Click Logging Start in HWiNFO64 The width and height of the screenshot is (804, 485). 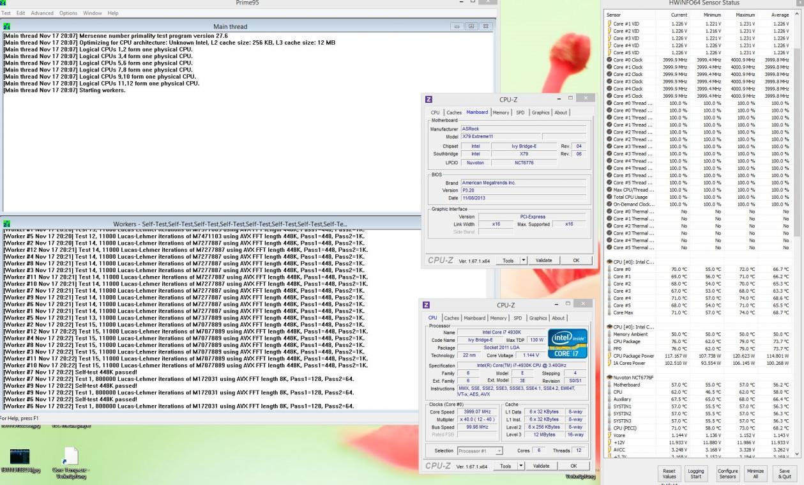tap(696, 473)
